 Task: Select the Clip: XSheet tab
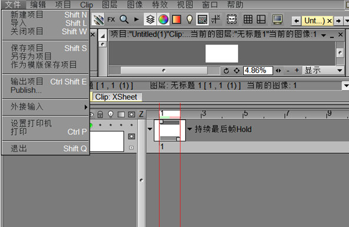coord(116,97)
